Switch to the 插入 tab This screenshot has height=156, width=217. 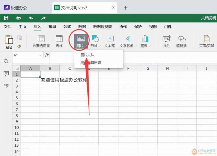coord(37,27)
